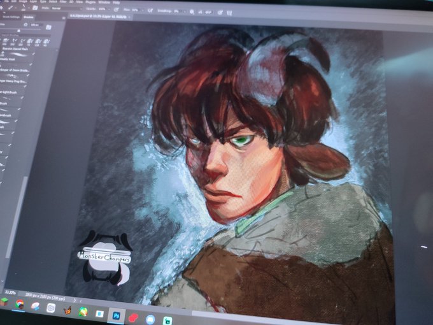Screen dimensions: 433x325
Task: Open the brush preset picker dropdown arrow
Action: (x=29, y=7)
